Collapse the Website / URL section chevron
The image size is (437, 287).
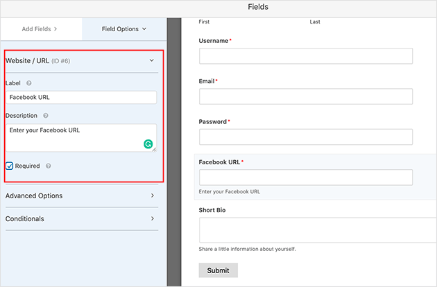point(152,61)
